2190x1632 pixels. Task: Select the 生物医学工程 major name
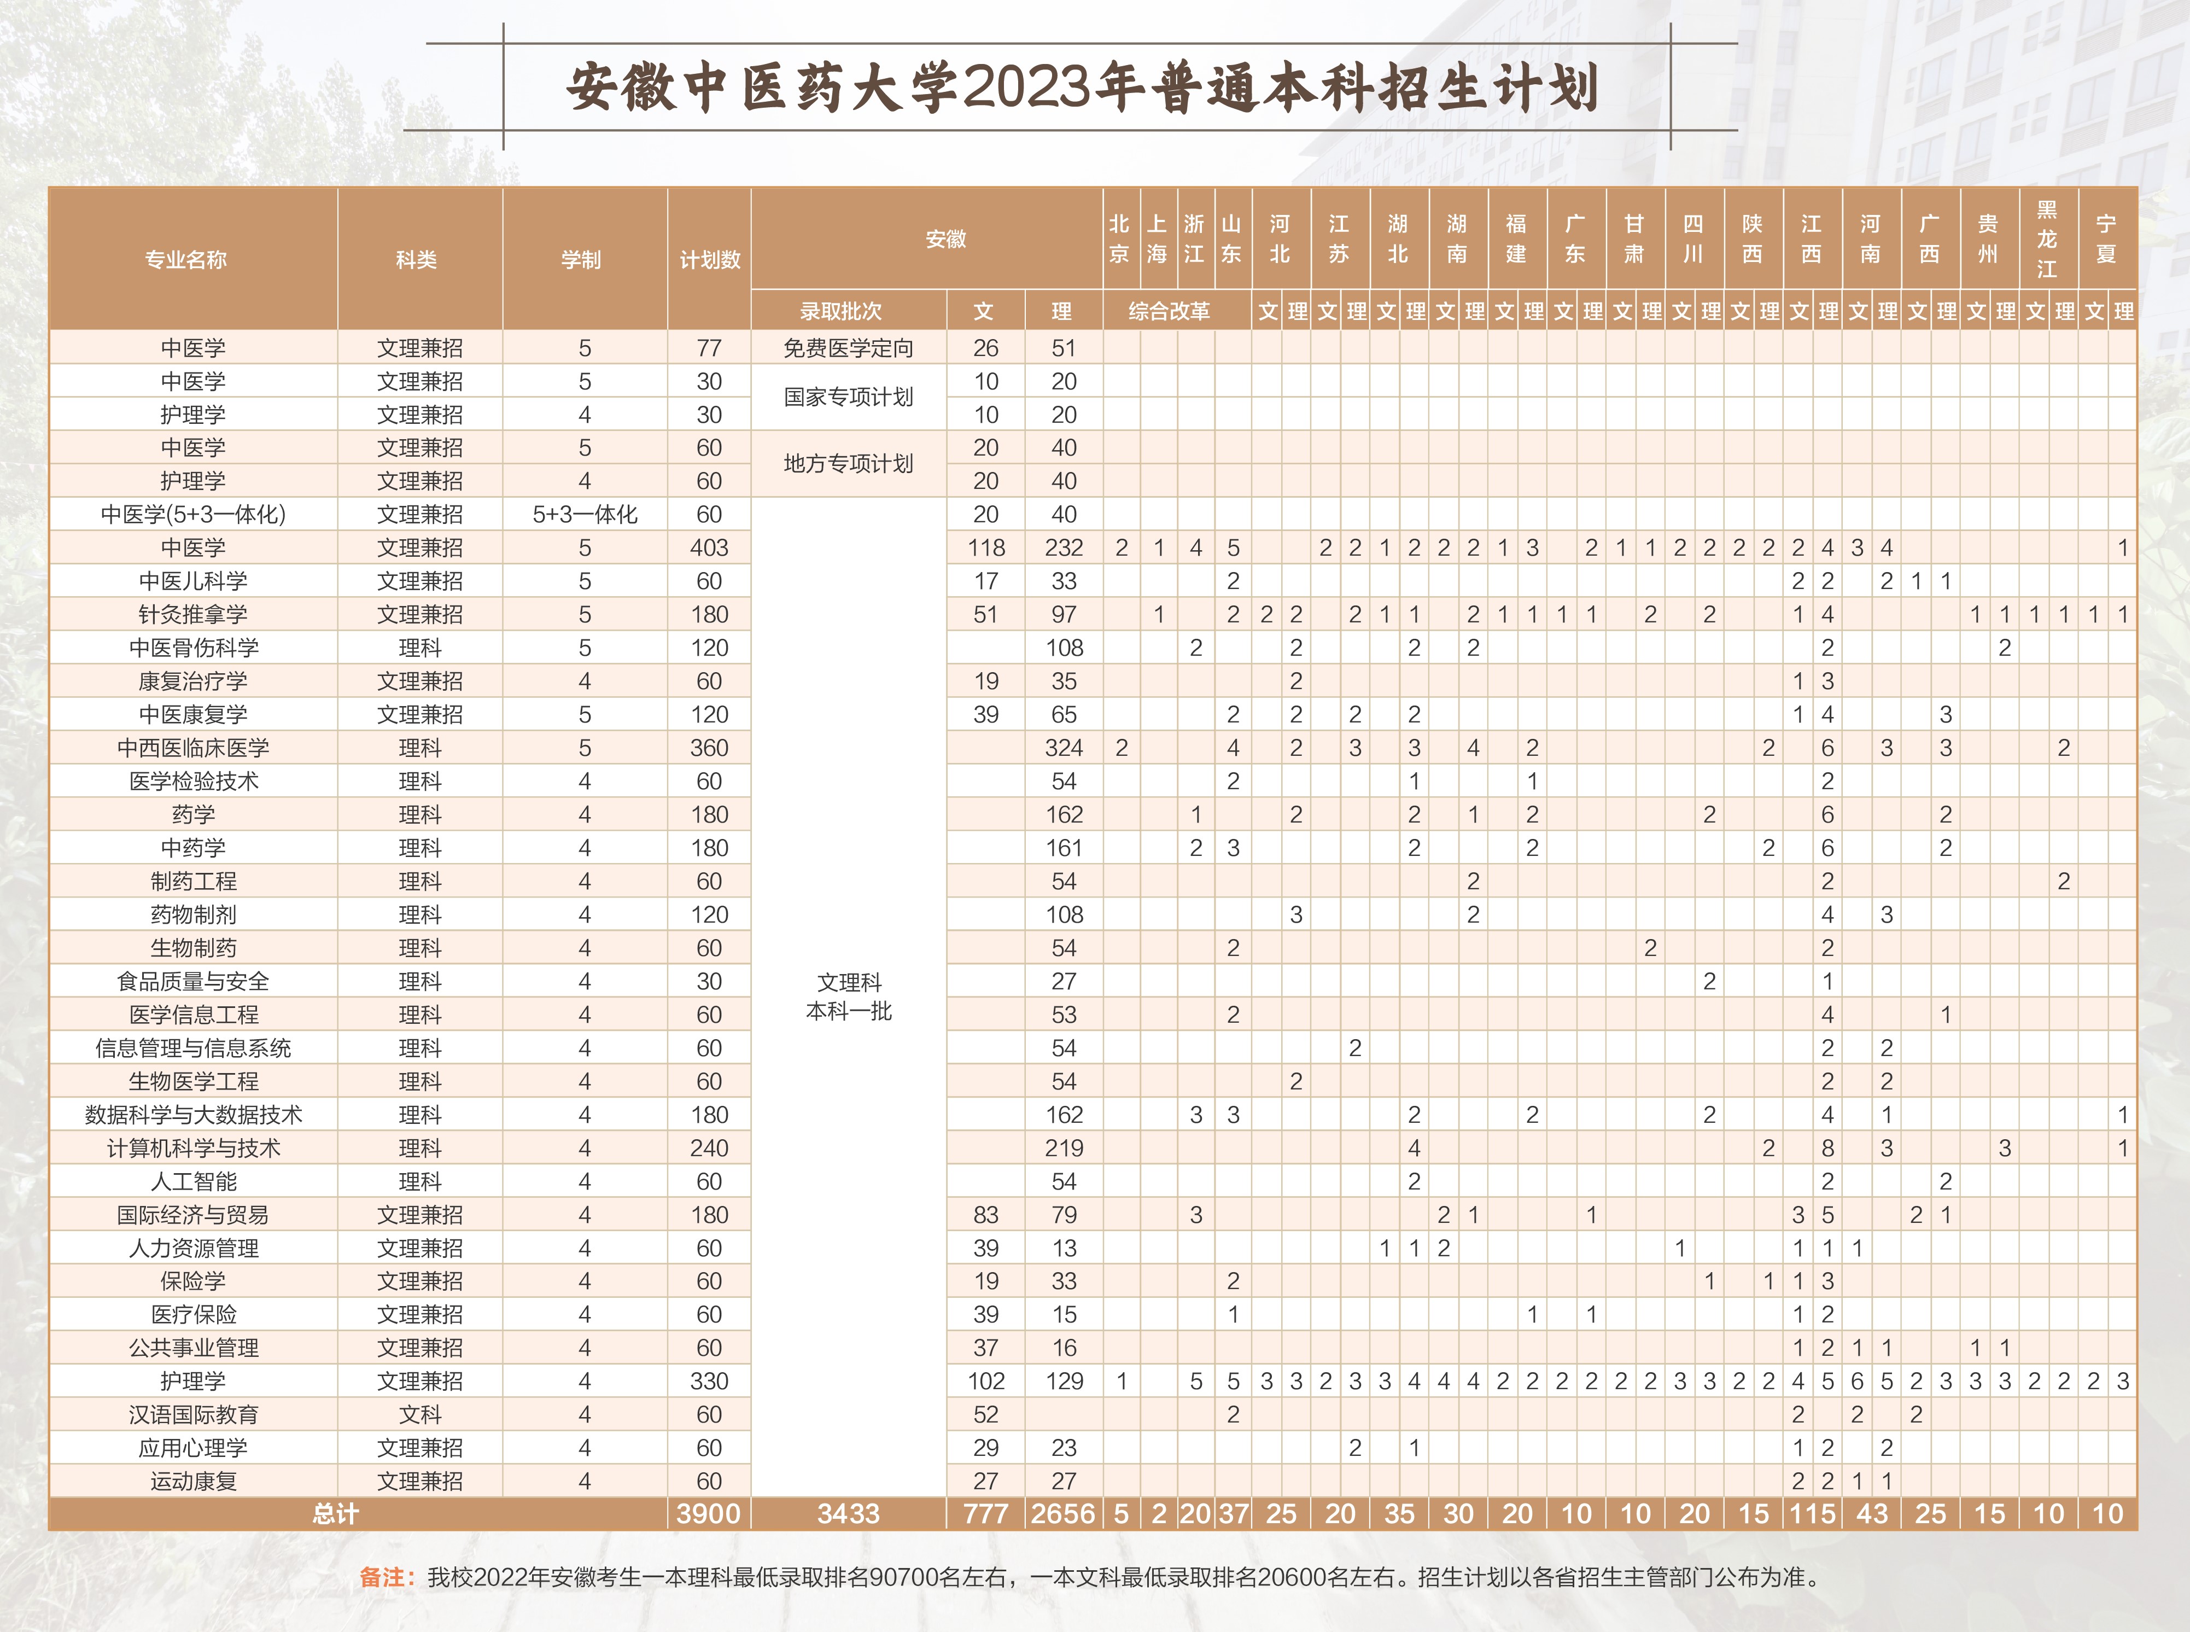click(x=194, y=1082)
